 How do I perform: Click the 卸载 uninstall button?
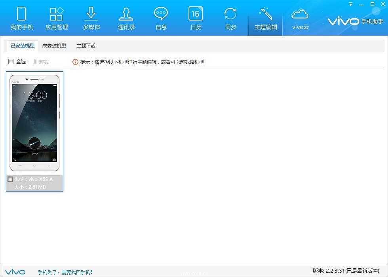pos(40,62)
